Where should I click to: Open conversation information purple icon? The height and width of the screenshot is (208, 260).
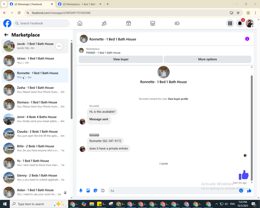[247, 39]
